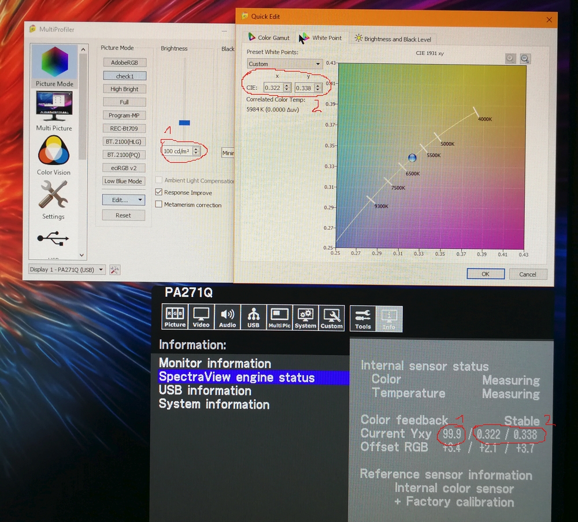Expand the Edit... dropdown button
The height and width of the screenshot is (522, 578).
[x=124, y=200]
